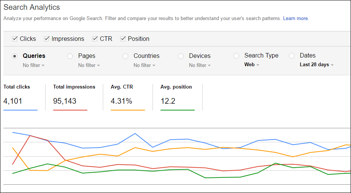Click the Total clicks value 4,101
The height and width of the screenshot is (193, 351).
tap(13, 101)
